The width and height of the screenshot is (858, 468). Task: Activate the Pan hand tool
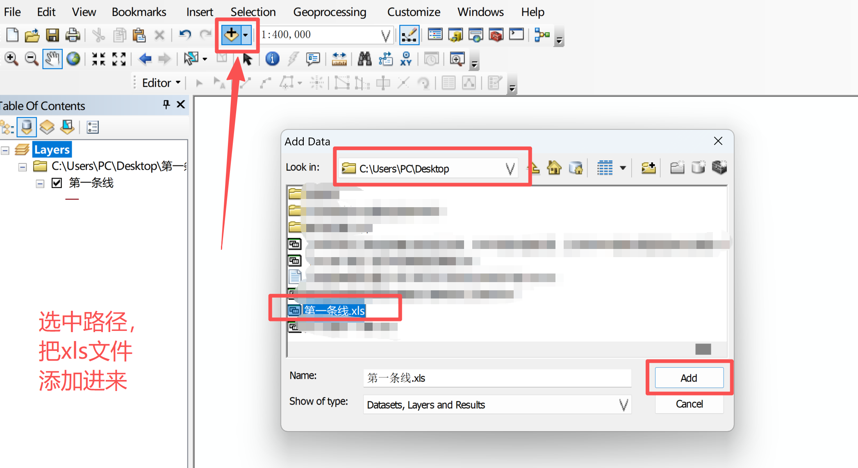[x=52, y=59]
